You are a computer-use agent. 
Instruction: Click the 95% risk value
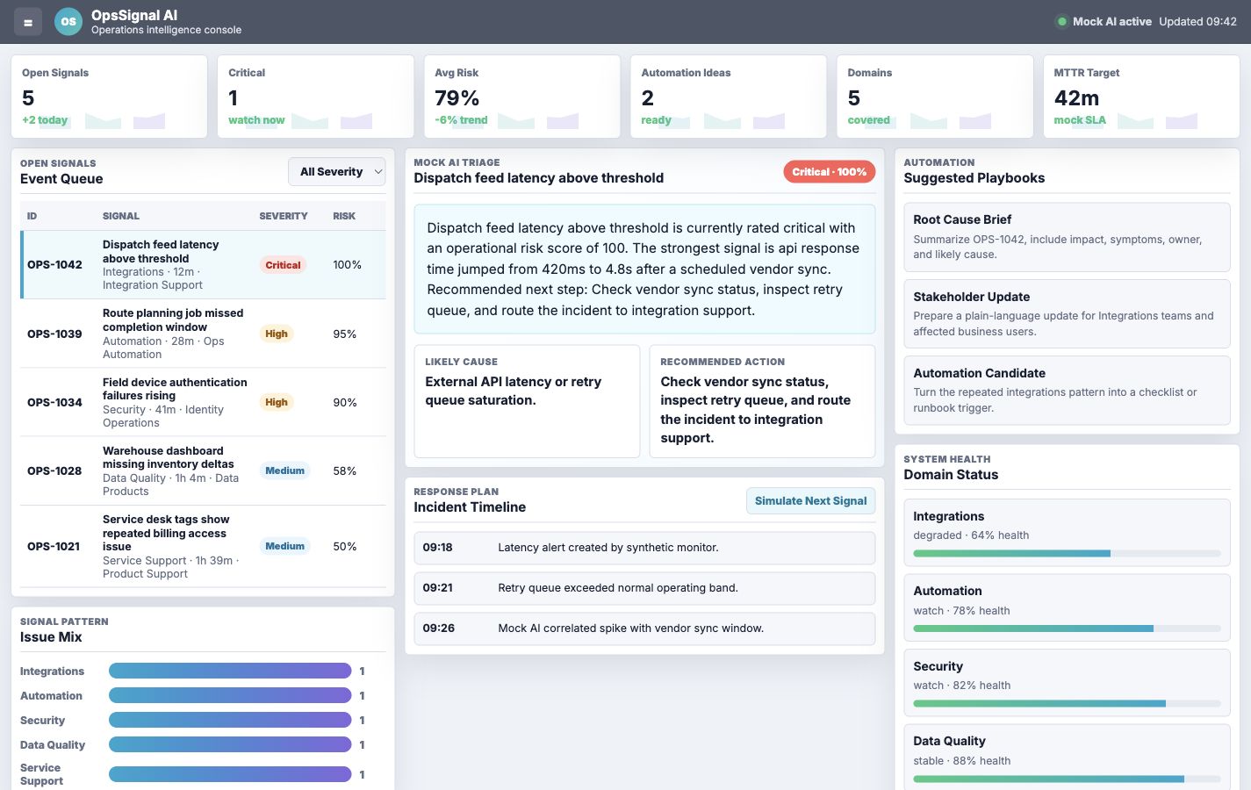(345, 334)
